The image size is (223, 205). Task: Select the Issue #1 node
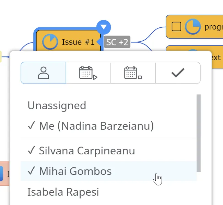pyautogui.click(x=78, y=42)
